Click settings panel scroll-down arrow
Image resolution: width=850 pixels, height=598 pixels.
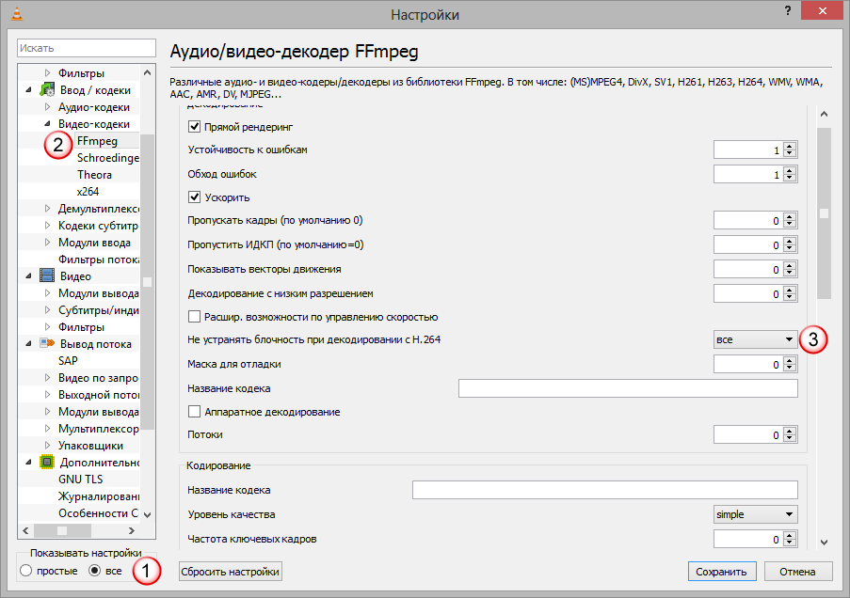824,543
